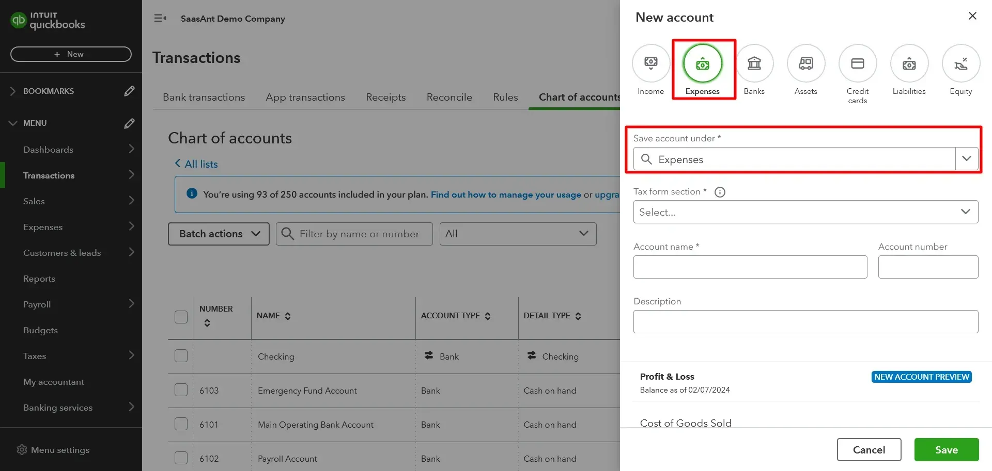
Task: Click the Save button
Action: [x=947, y=450]
